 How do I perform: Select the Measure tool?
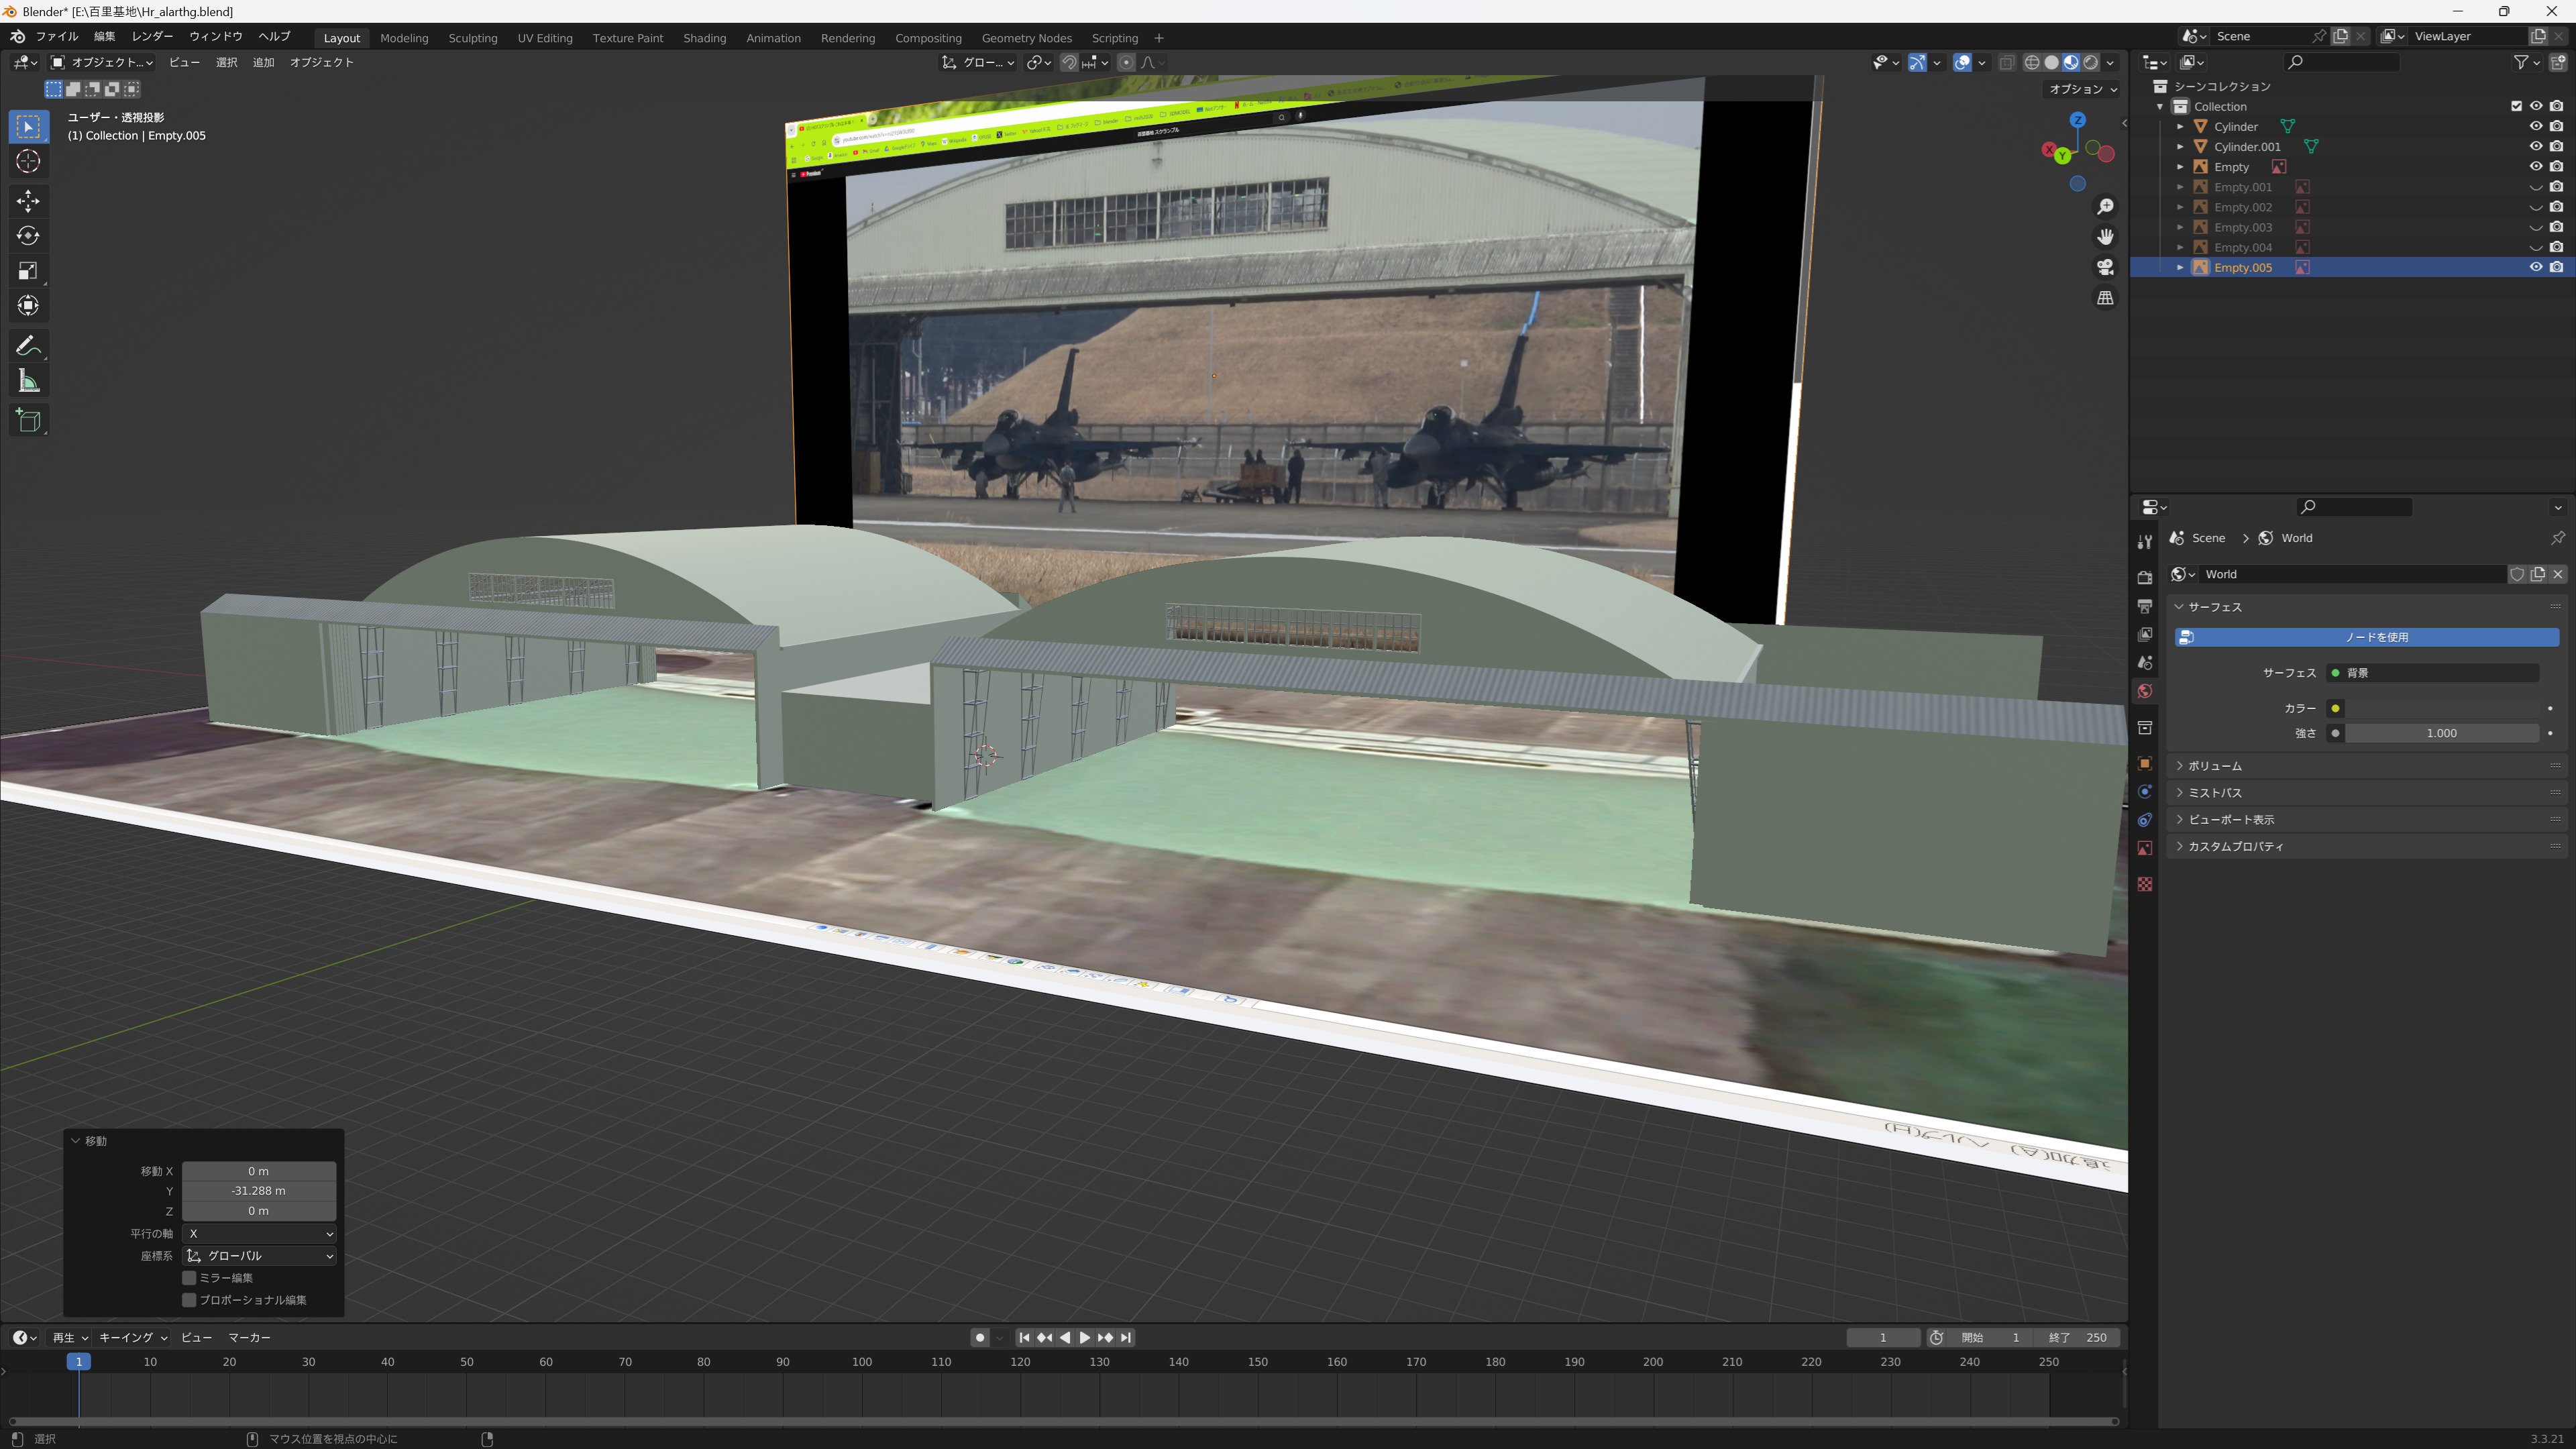coord(28,381)
